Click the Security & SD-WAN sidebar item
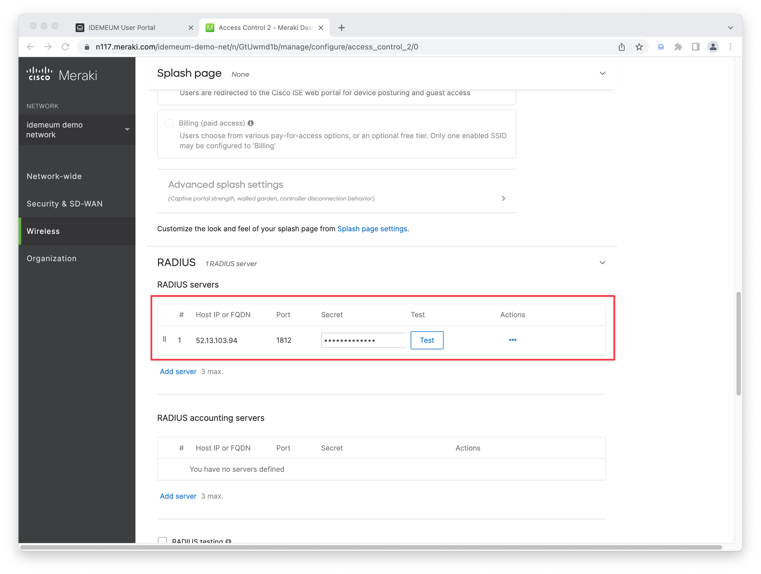This screenshot has width=761, height=574. click(64, 203)
